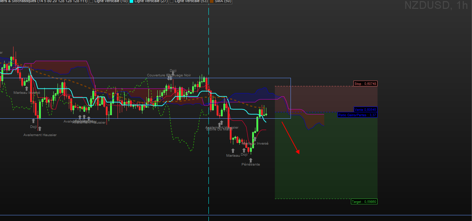
Task: Click the Target : 0,59860 price label
Action: point(364,202)
